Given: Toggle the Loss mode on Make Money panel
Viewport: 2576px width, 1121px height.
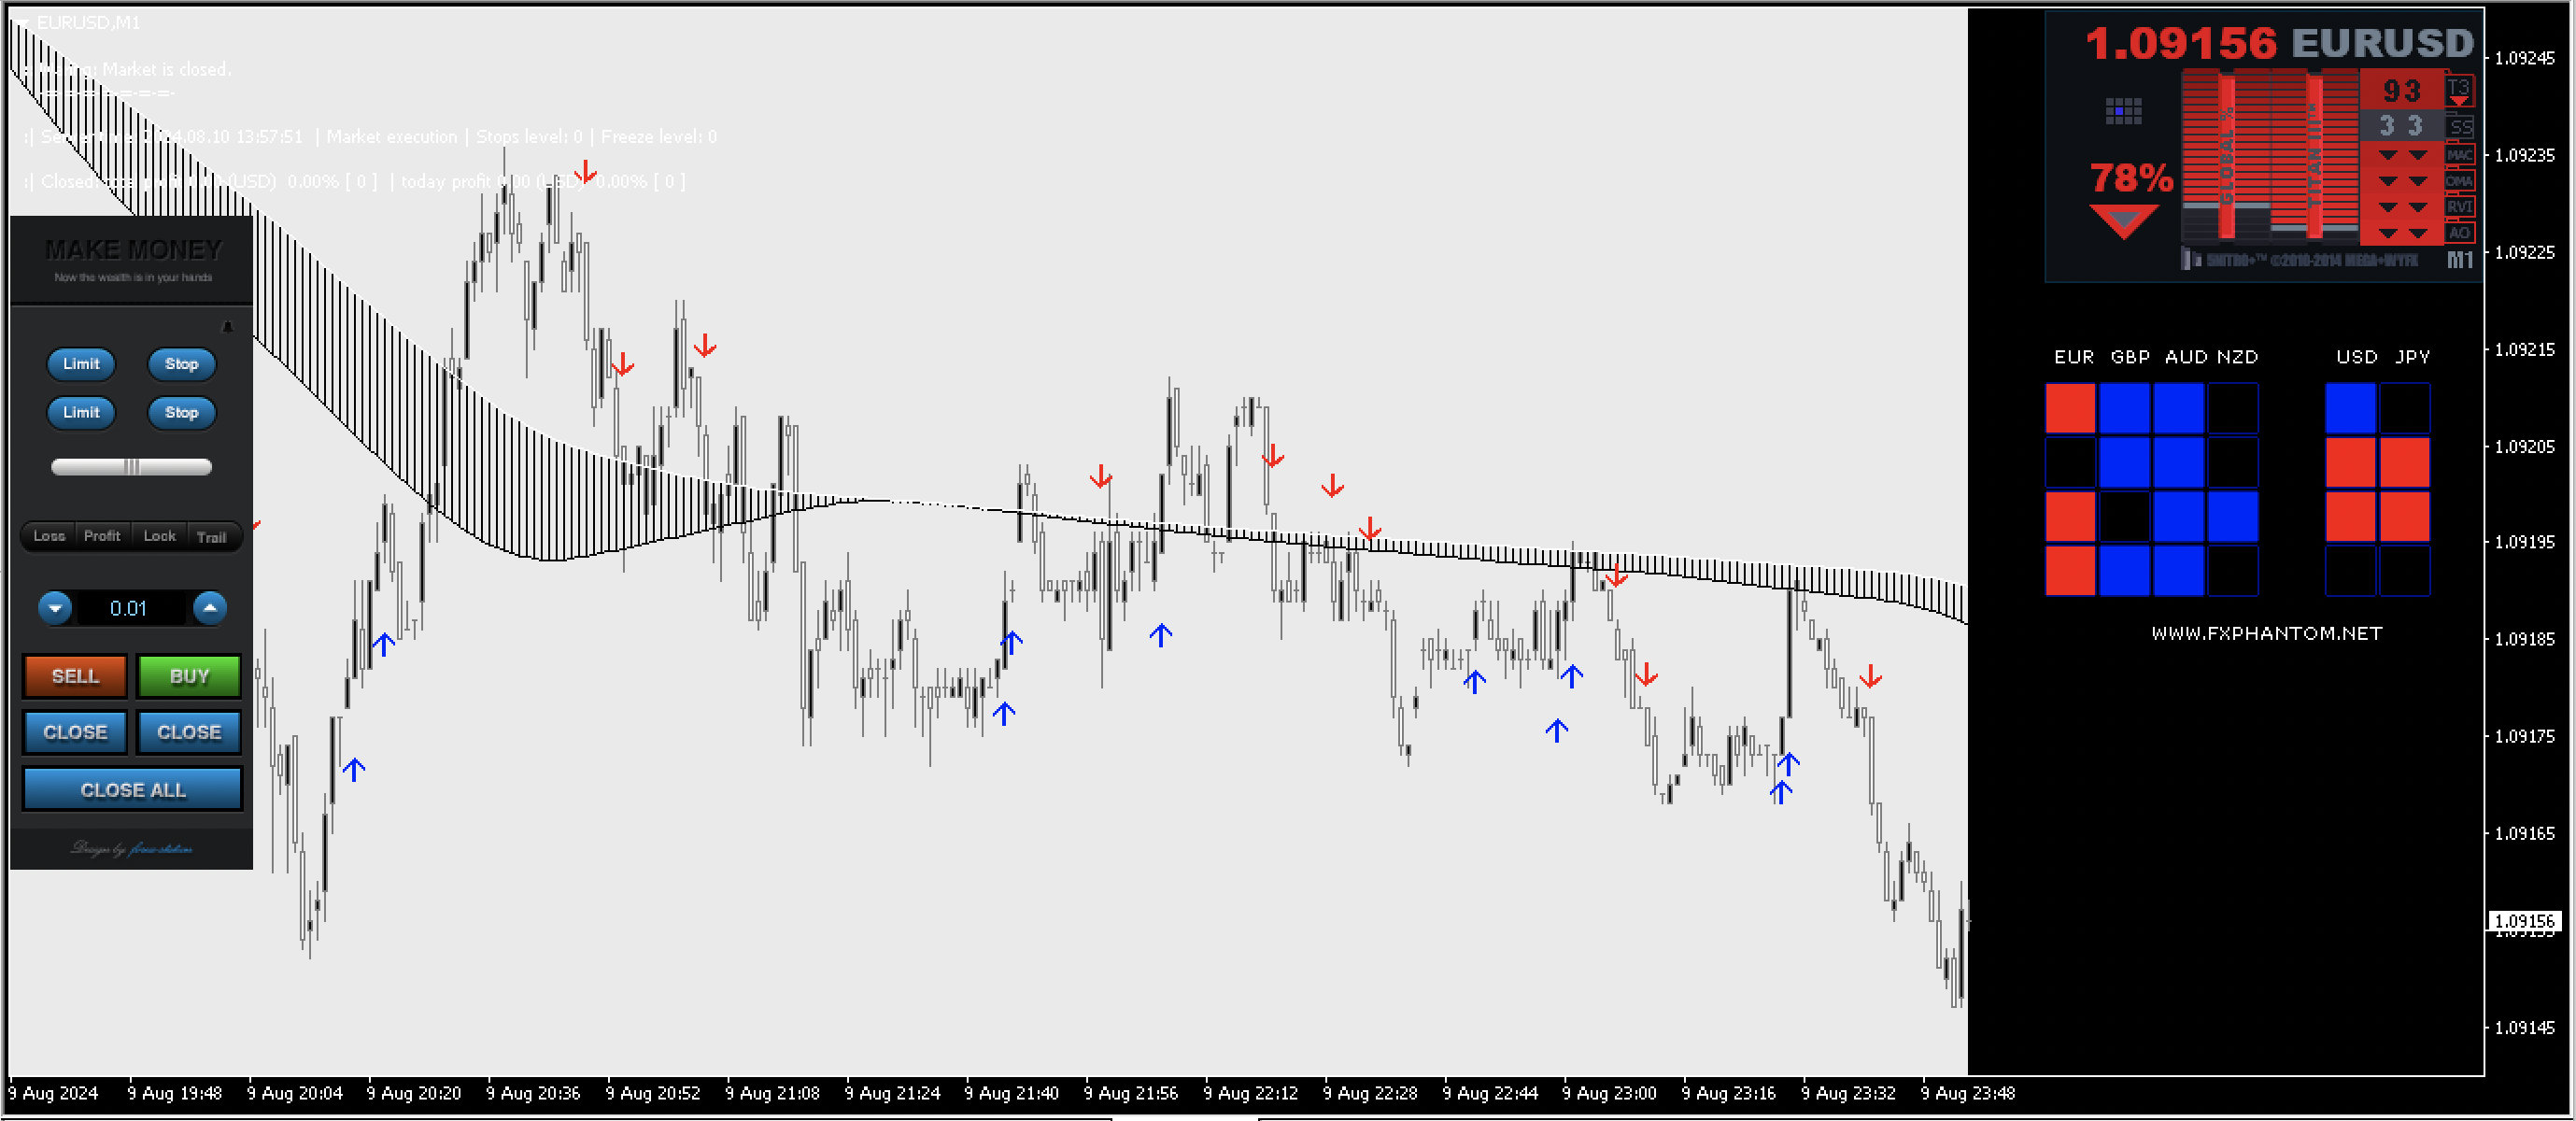Looking at the screenshot, I should point(50,536).
